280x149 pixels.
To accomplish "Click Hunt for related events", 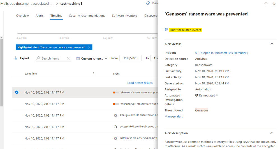I will pyautogui.click(x=185, y=30).
